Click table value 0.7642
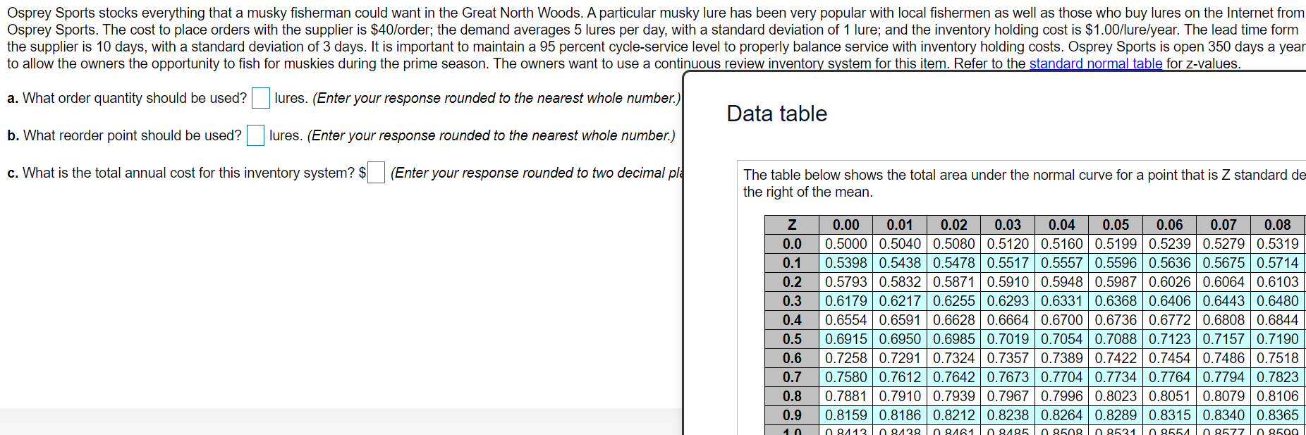The width and height of the screenshot is (1306, 435). point(953,377)
